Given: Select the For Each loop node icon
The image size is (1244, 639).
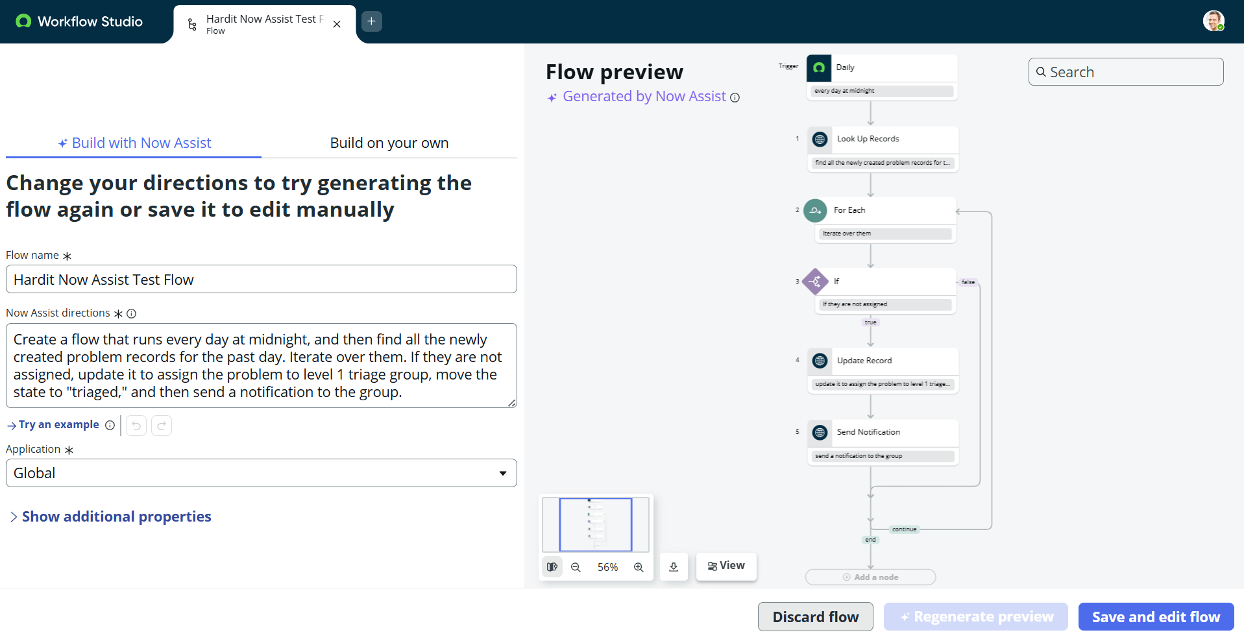Looking at the screenshot, I should click(815, 210).
